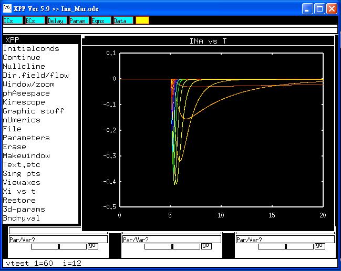
Task: Click the vtest_1=60 status text
Action: point(29,264)
